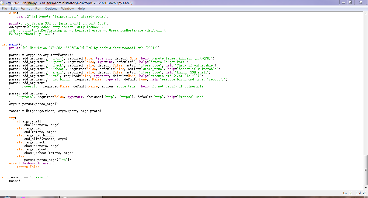The image size is (368, 198).
Task: Click the 'except KeyboardInterrupt:' line
Action: tap(33, 163)
